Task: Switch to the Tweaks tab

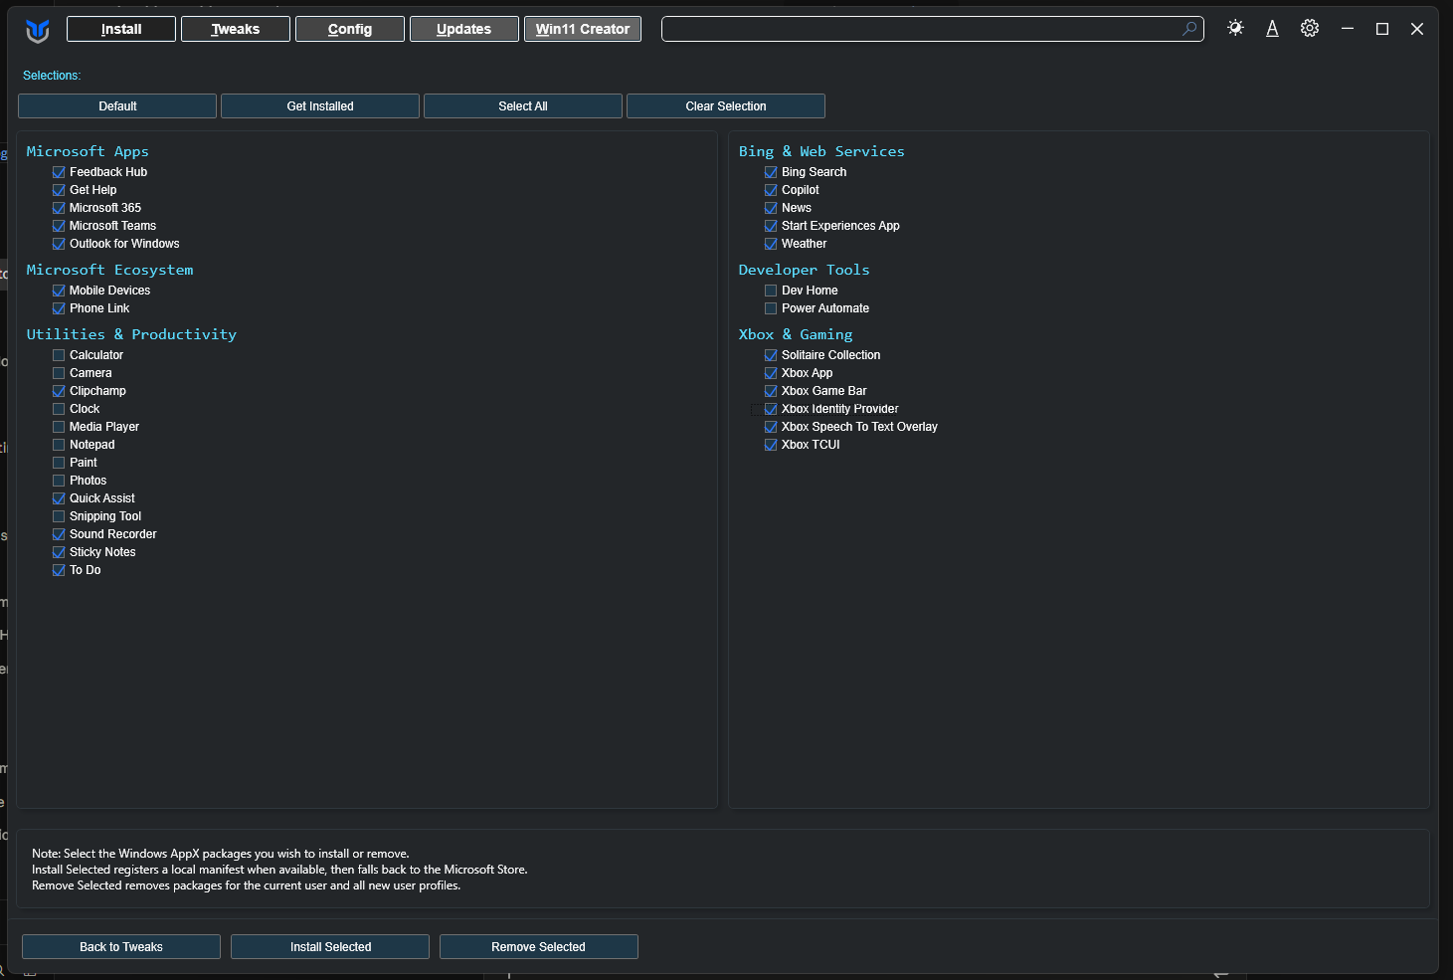Action: (x=236, y=29)
